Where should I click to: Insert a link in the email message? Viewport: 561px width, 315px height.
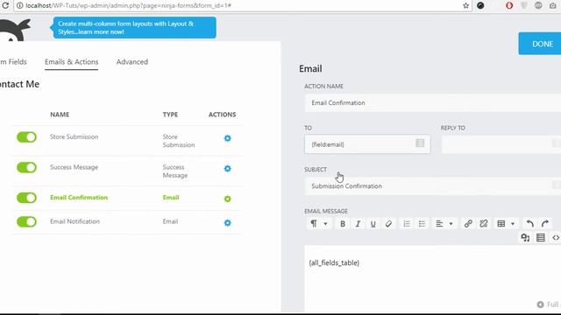[x=468, y=224]
